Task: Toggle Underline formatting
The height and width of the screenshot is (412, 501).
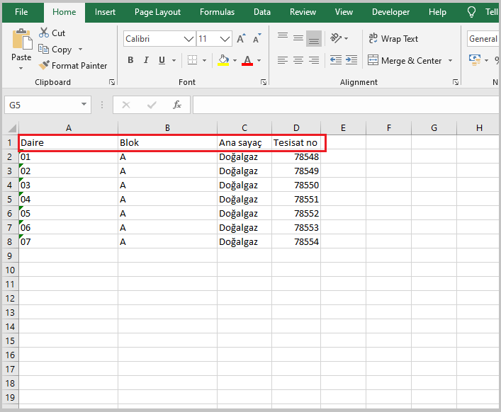Action: (x=162, y=60)
